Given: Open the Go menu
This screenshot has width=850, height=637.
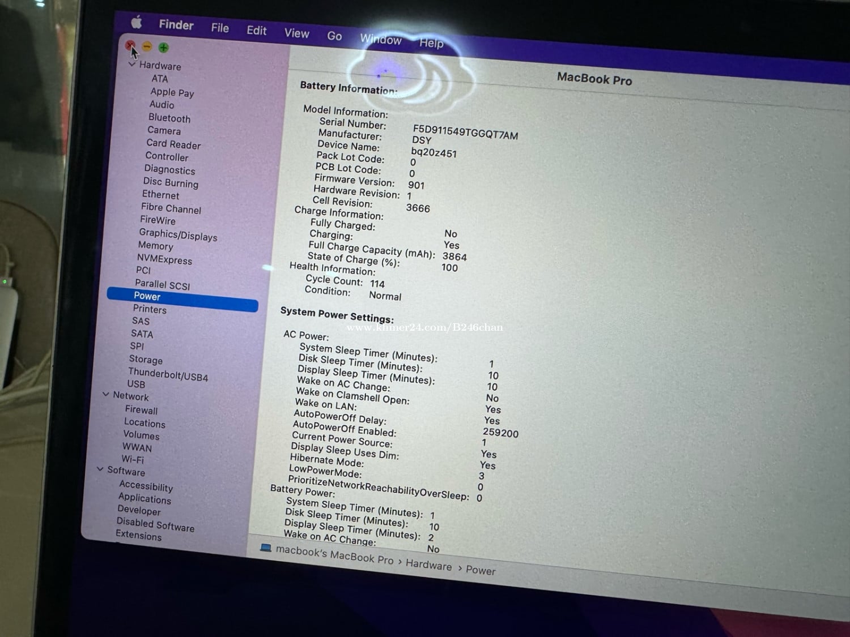Looking at the screenshot, I should pyautogui.click(x=334, y=36).
